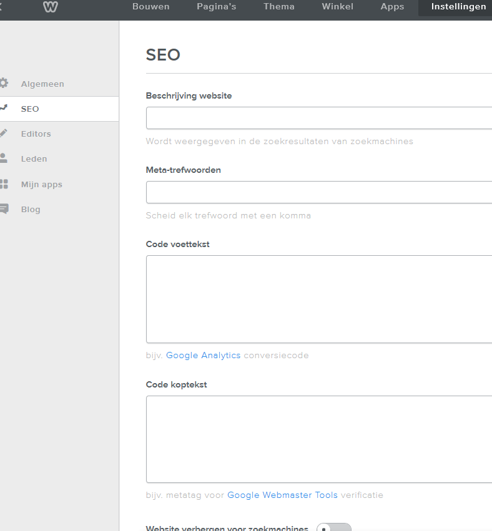Open Algemeen settings via gear icon

[4, 83]
